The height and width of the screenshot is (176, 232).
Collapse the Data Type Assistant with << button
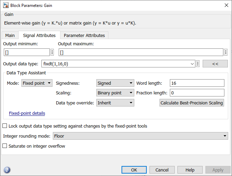tap(215, 64)
